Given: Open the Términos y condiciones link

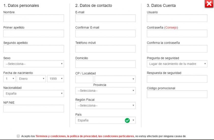Looking at the screenshot, I should tap(50, 136).
